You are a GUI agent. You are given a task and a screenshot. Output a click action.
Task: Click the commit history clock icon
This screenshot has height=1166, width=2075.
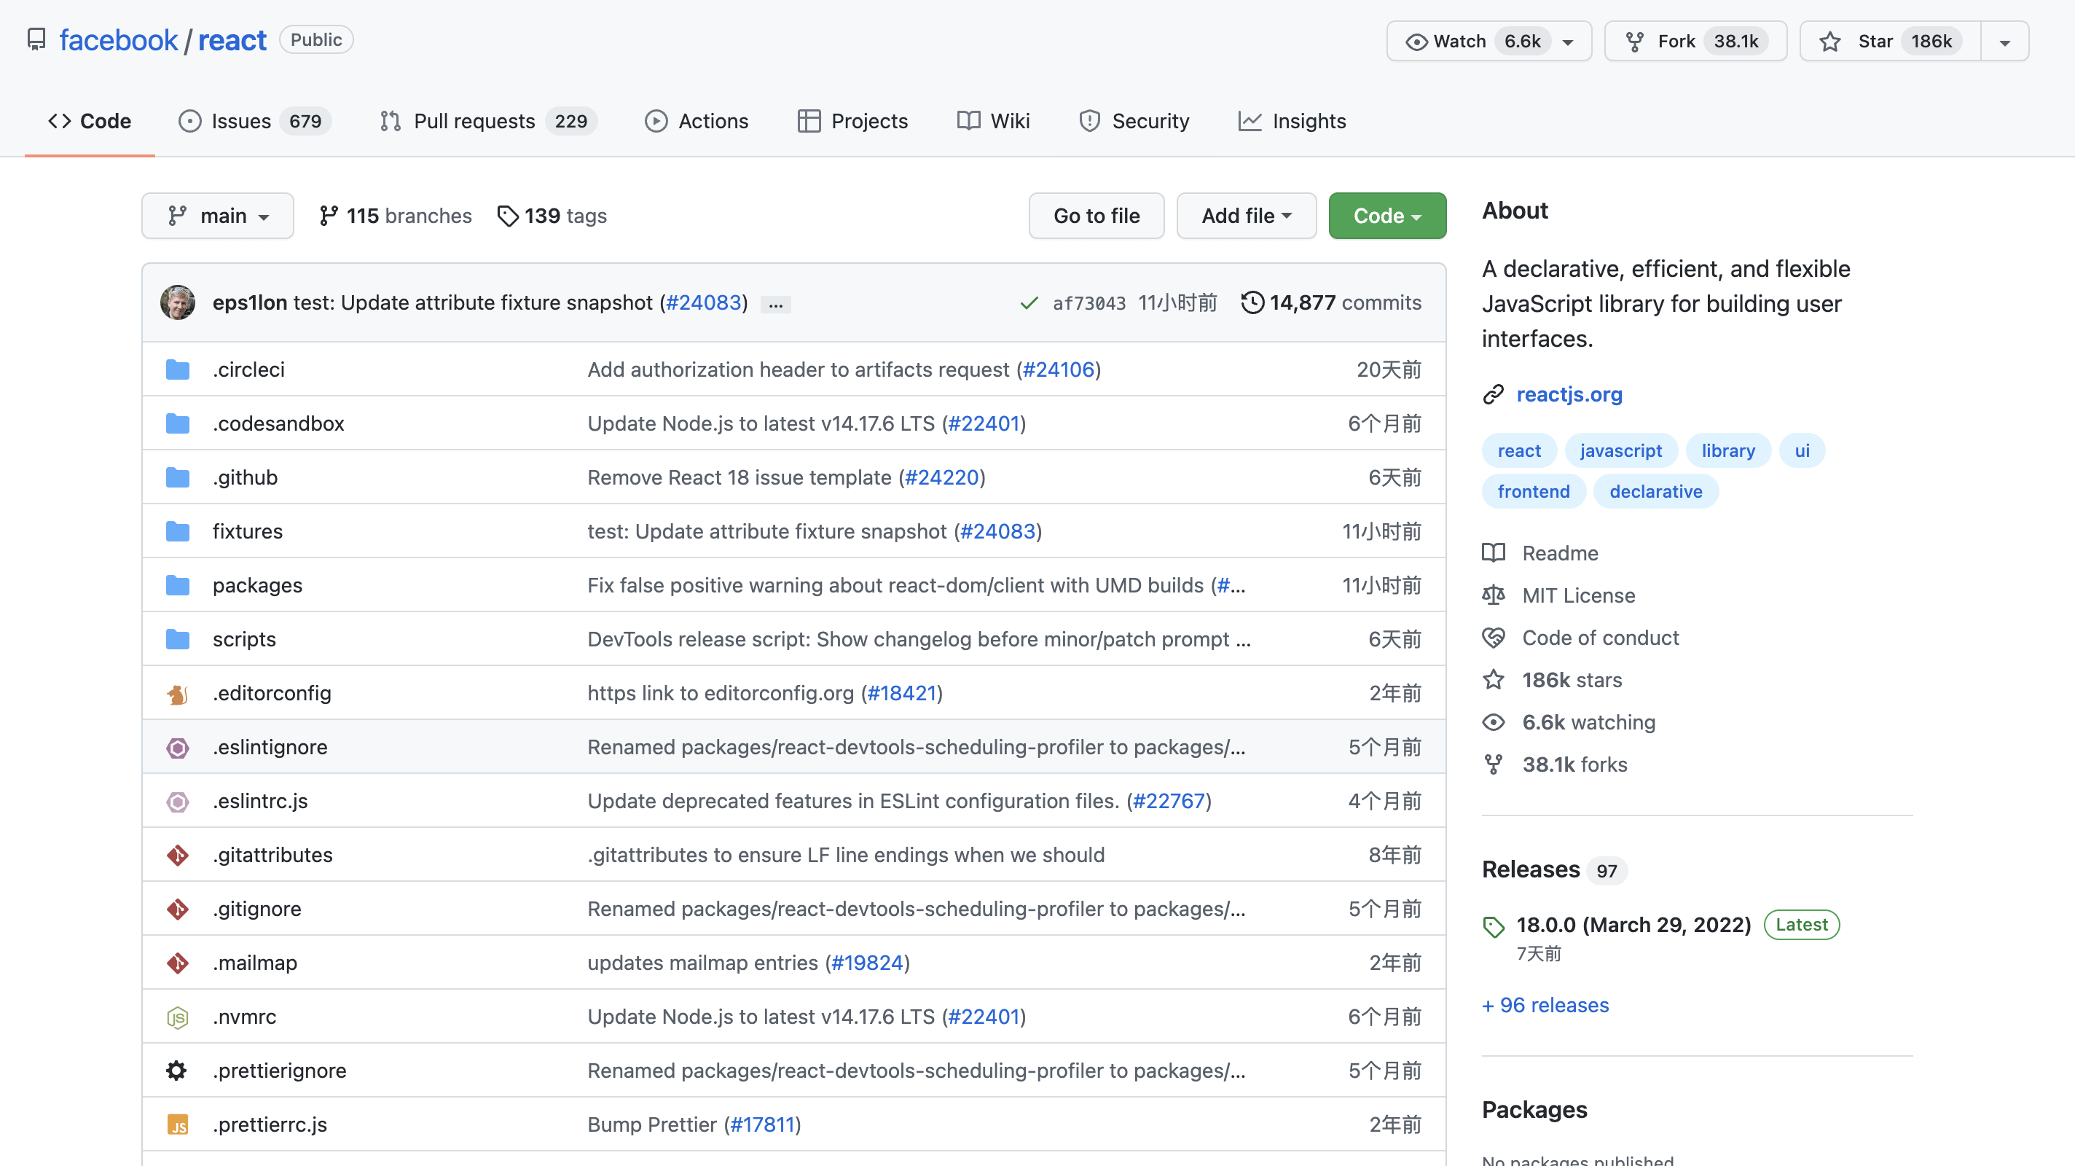pos(1252,303)
